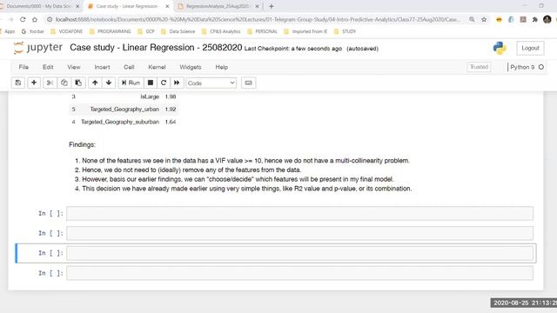Click the Trusted notebook indicator

[x=479, y=67]
